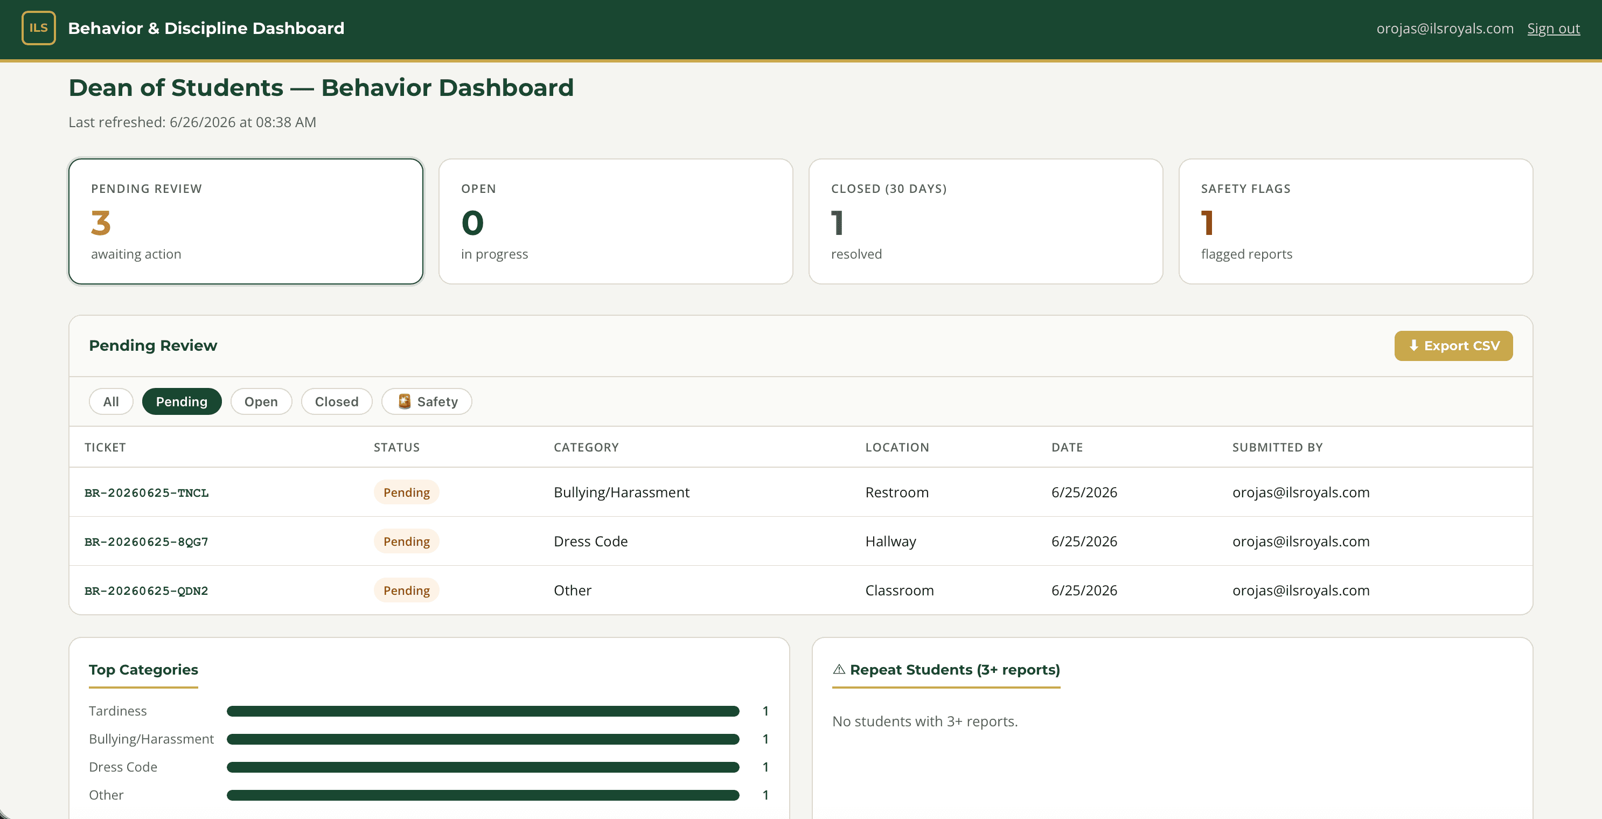Click the Classroom location cell
This screenshot has width=1602, height=819.
point(899,591)
